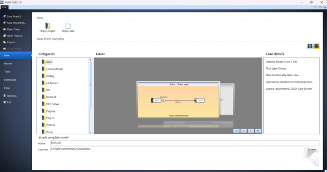The image size is (327, 172).
Task: Click the Categories list scroll-up arrow
Action: pyautogui.click(x=90, y=60)
